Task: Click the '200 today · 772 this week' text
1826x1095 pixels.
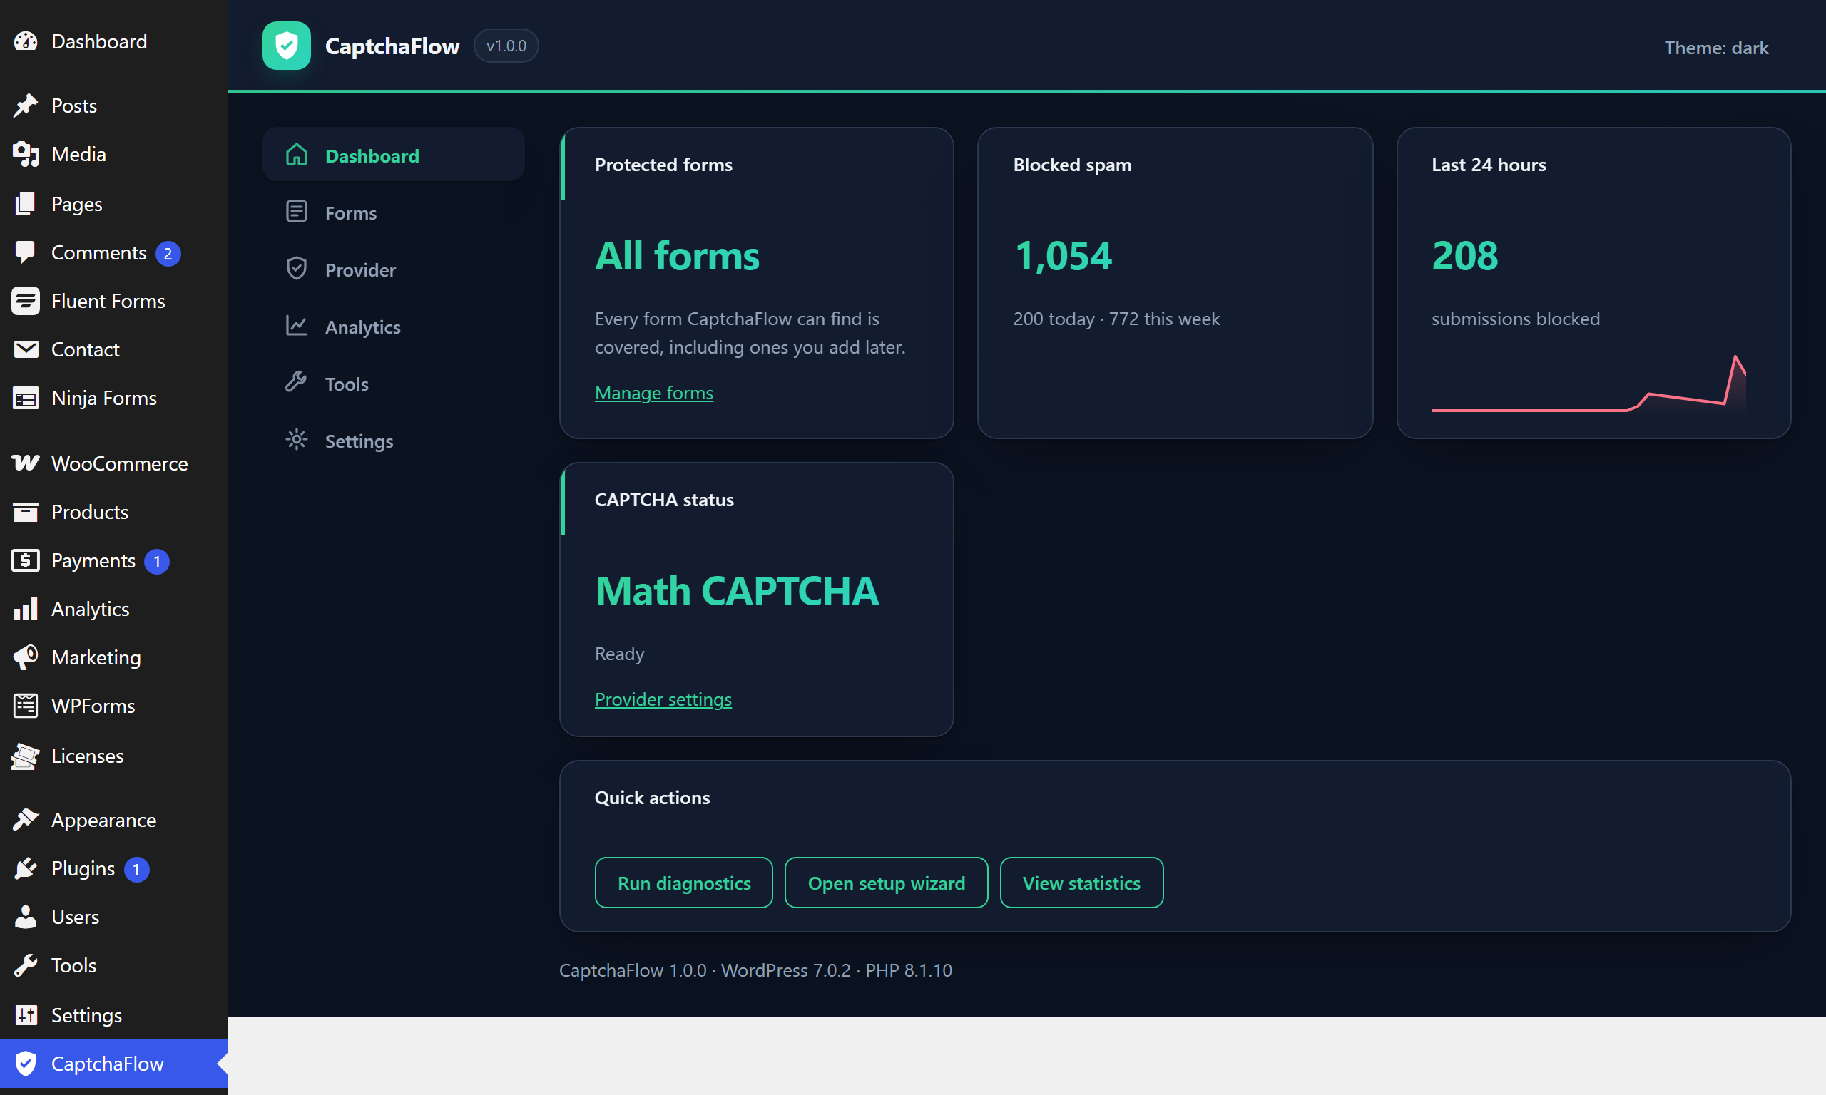Action: pyautogui.click(x=1116, y=319)
